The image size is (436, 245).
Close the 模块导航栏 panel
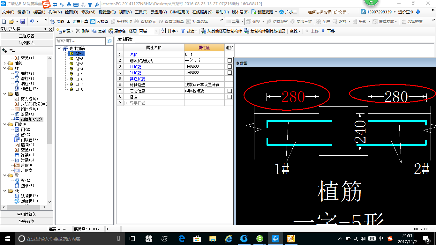pyautogui.click(x=50, y=29)
